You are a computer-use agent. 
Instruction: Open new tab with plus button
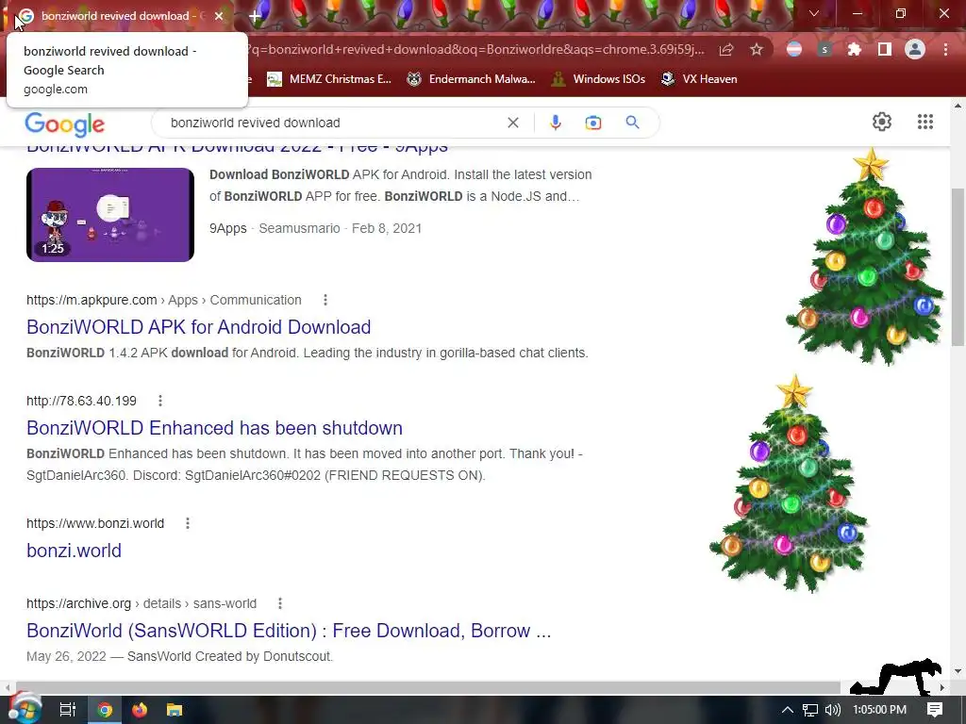255,16
